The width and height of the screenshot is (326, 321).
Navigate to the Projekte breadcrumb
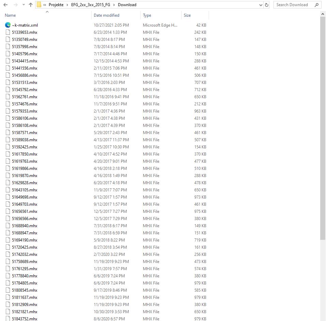56,5
